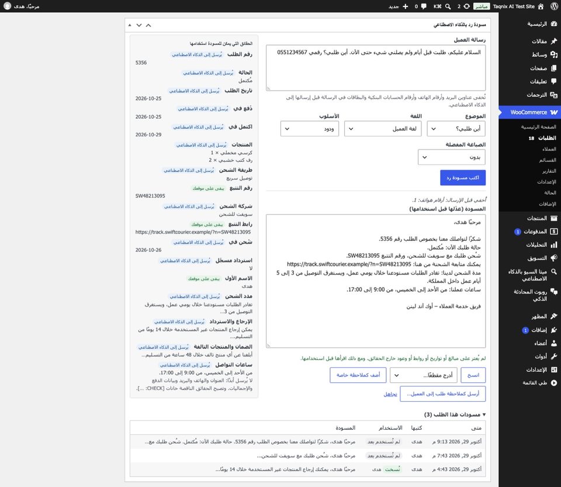
Task: Open وسائط media library in the sidebar
Action: tap(529, 54)
